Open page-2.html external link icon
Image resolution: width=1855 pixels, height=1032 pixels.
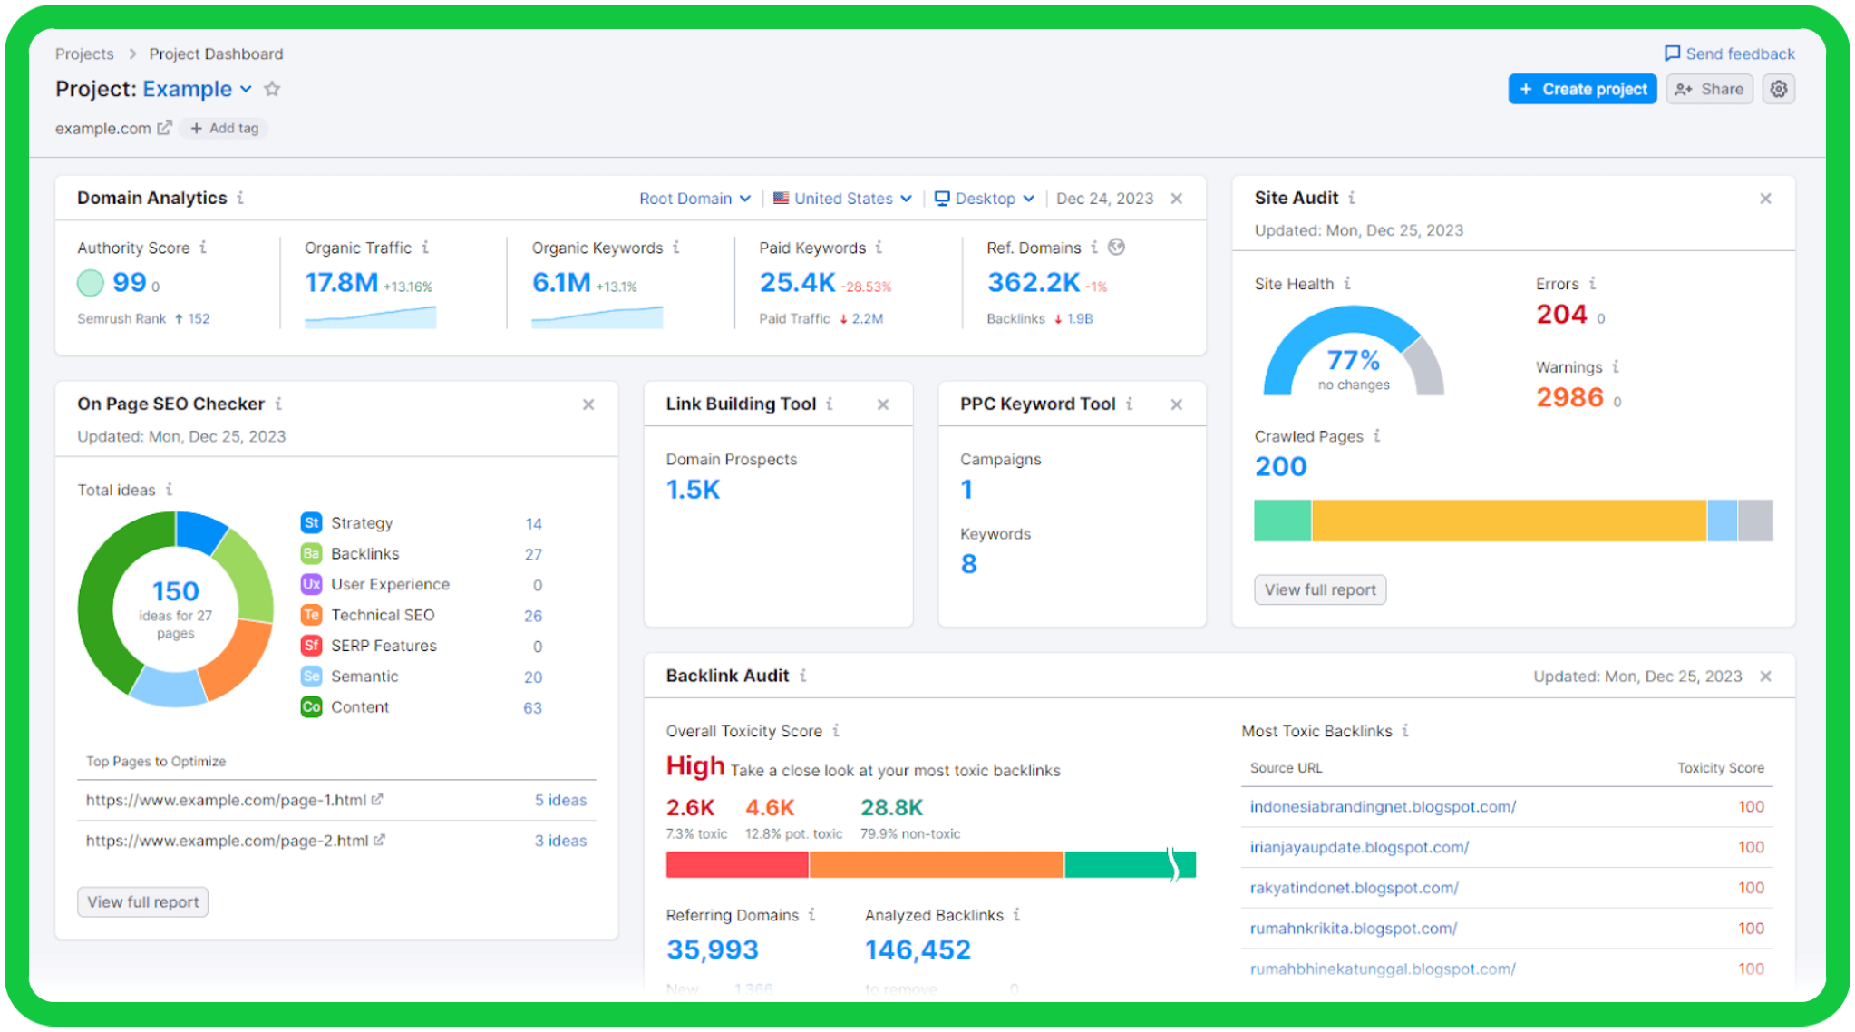click(x=379, y=840)
